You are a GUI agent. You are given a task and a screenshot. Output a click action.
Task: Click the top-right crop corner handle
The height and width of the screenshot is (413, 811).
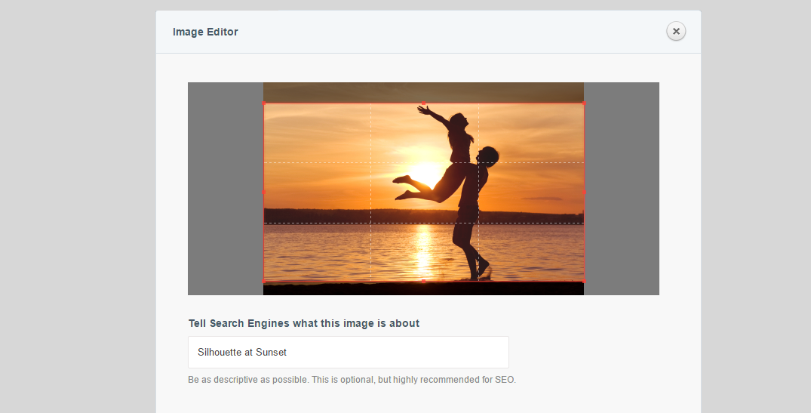(x=584, y=103)
